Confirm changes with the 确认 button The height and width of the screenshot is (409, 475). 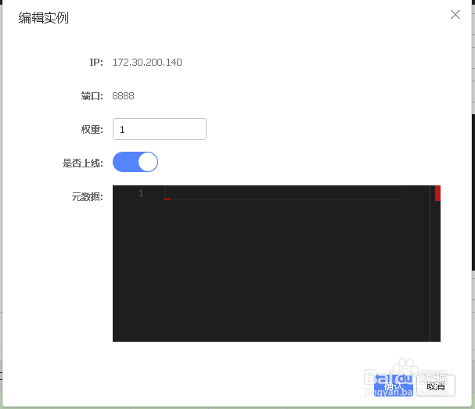[x=393, y=386]
